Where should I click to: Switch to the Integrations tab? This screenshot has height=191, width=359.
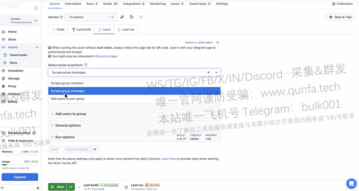134,4
